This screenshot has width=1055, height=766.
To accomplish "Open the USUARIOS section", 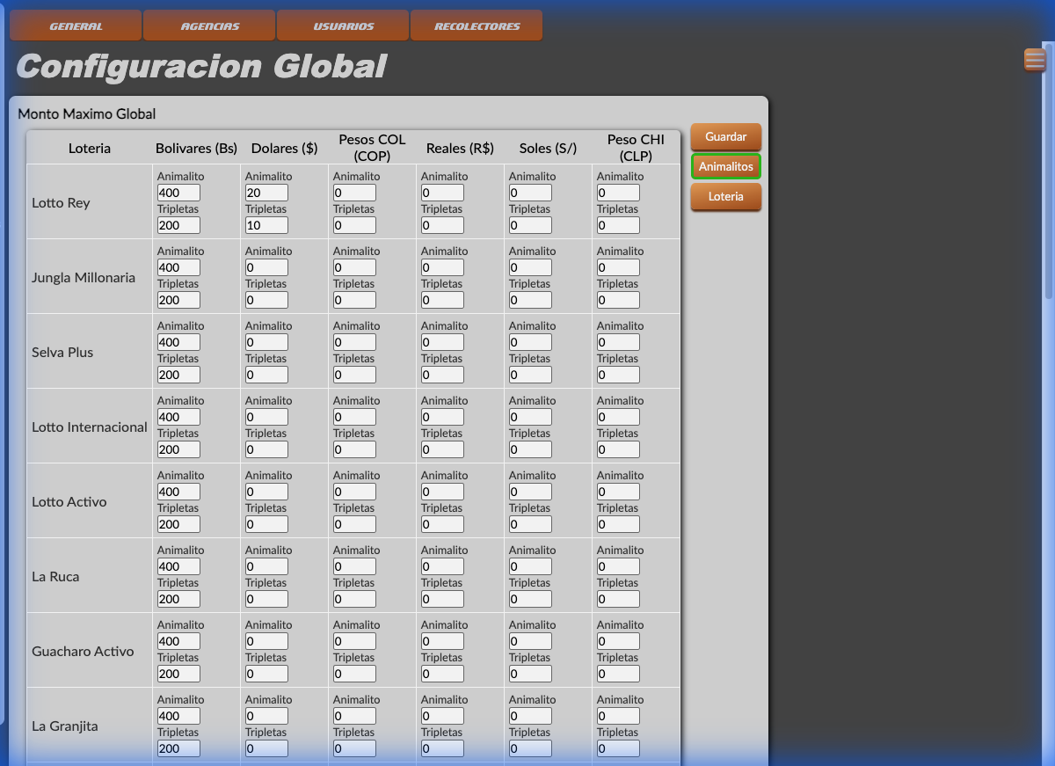I will pyautogui.click(x=342, y=25).
